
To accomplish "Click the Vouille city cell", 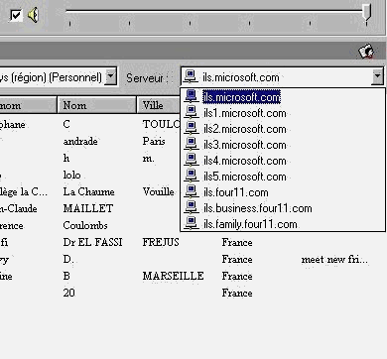I will 158,191.
